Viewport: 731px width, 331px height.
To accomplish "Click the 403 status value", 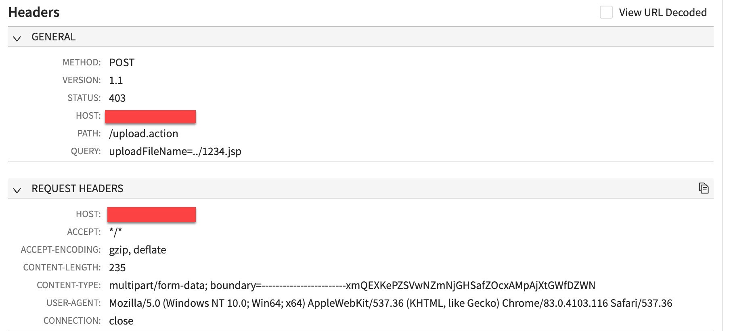I will [117, 98].
